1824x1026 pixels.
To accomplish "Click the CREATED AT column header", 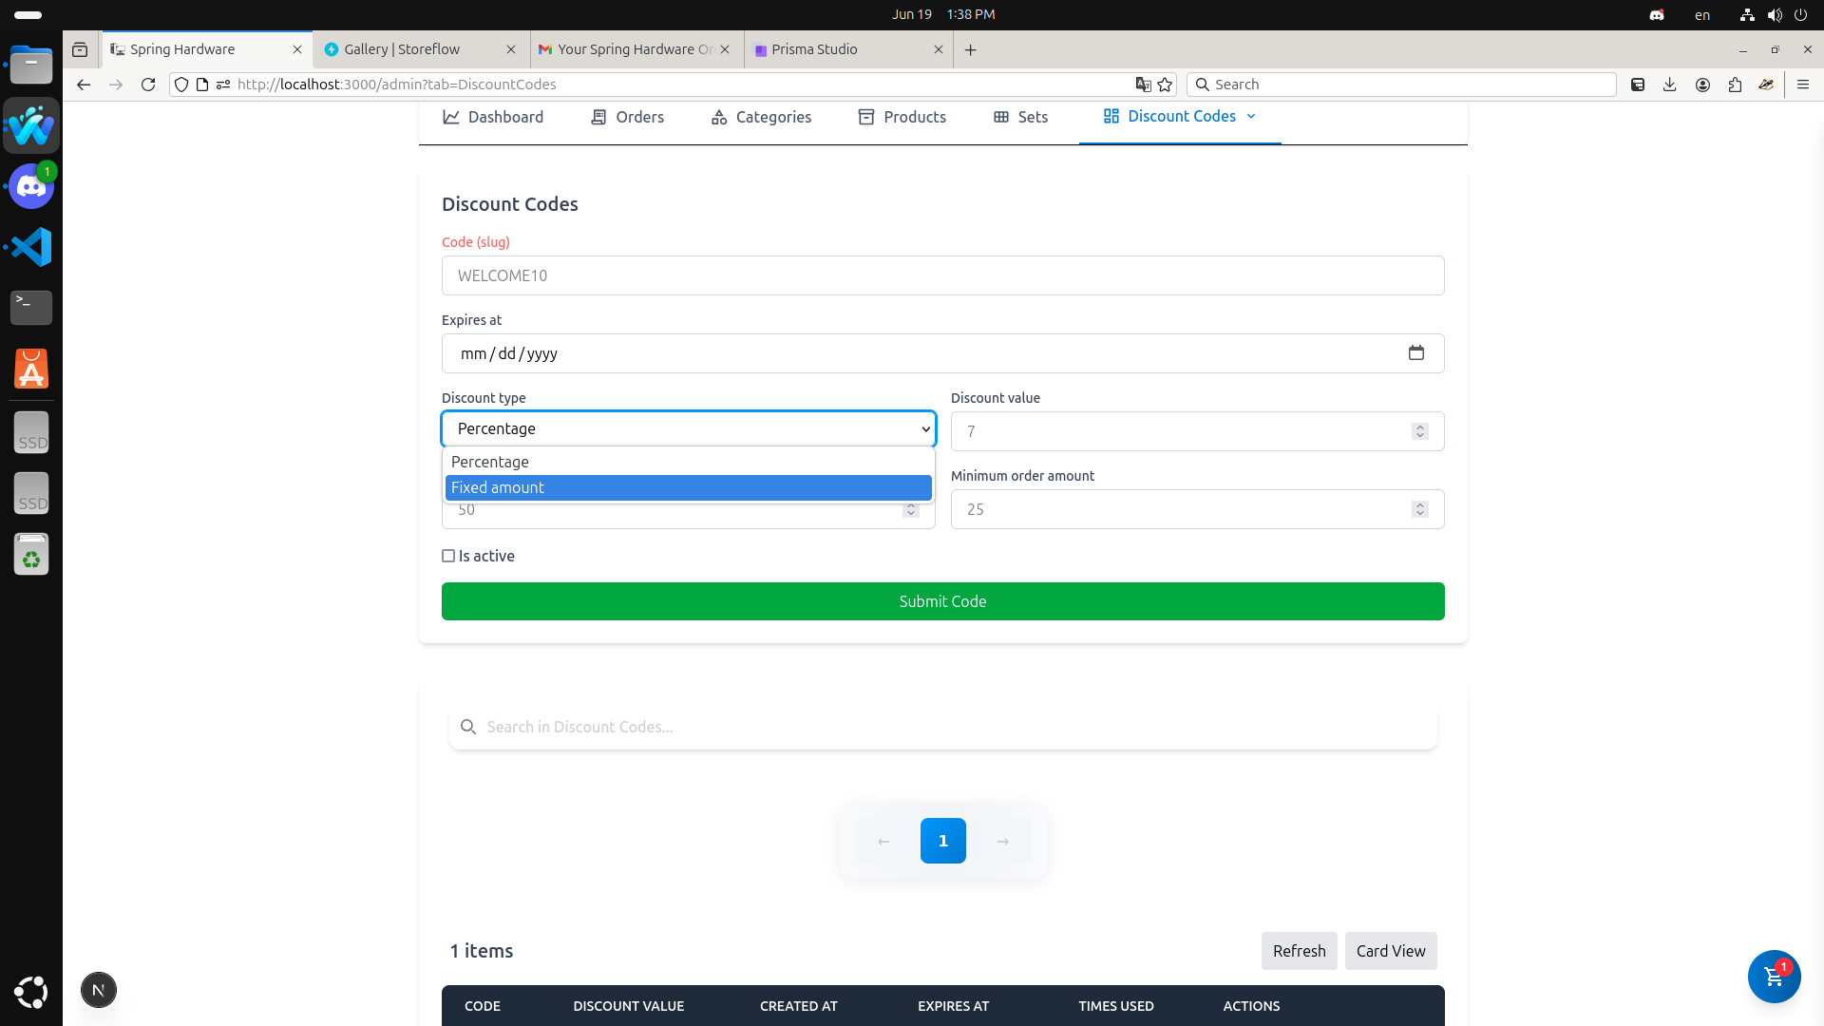I will click(x=799, y=1006).
